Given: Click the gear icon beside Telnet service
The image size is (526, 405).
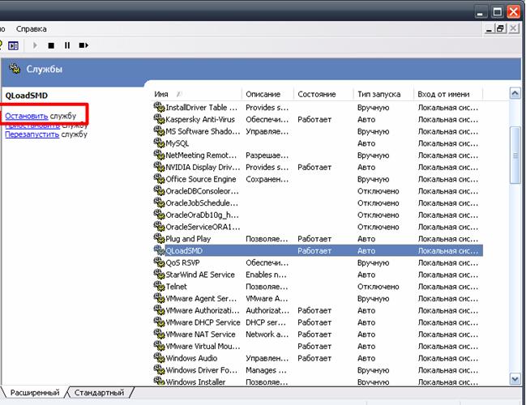Looking at the screenshot, I should (x=159, y=286).
